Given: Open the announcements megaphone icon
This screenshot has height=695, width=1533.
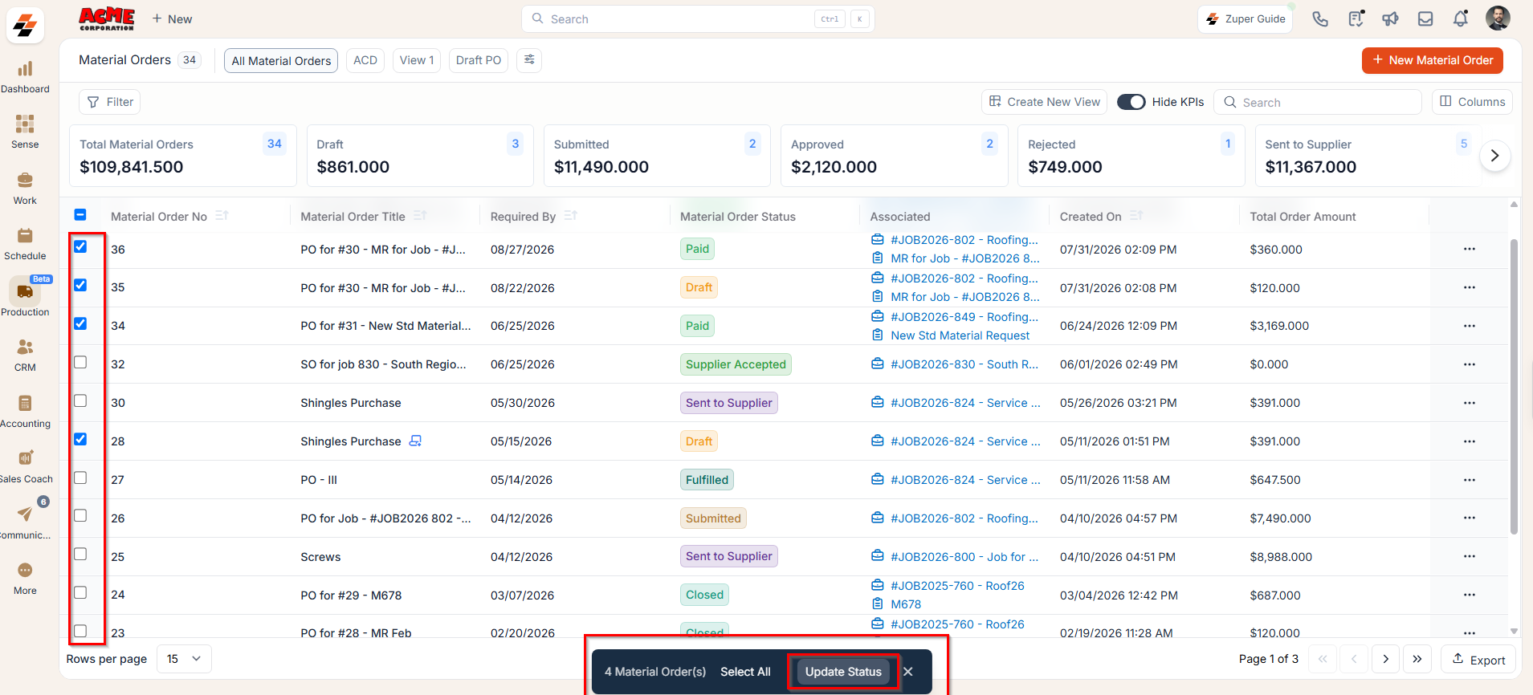Looking at the screenshot, I should (x=1390, y=18).
